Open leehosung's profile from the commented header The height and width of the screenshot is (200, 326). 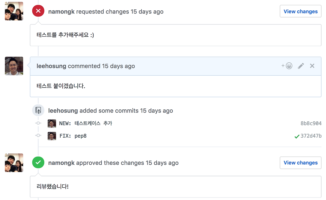point(51,66)
